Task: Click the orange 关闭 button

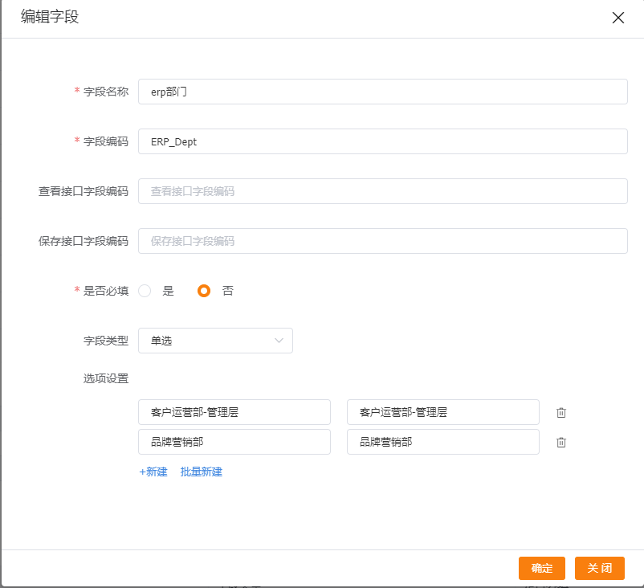Action: [x=600, y=568]
